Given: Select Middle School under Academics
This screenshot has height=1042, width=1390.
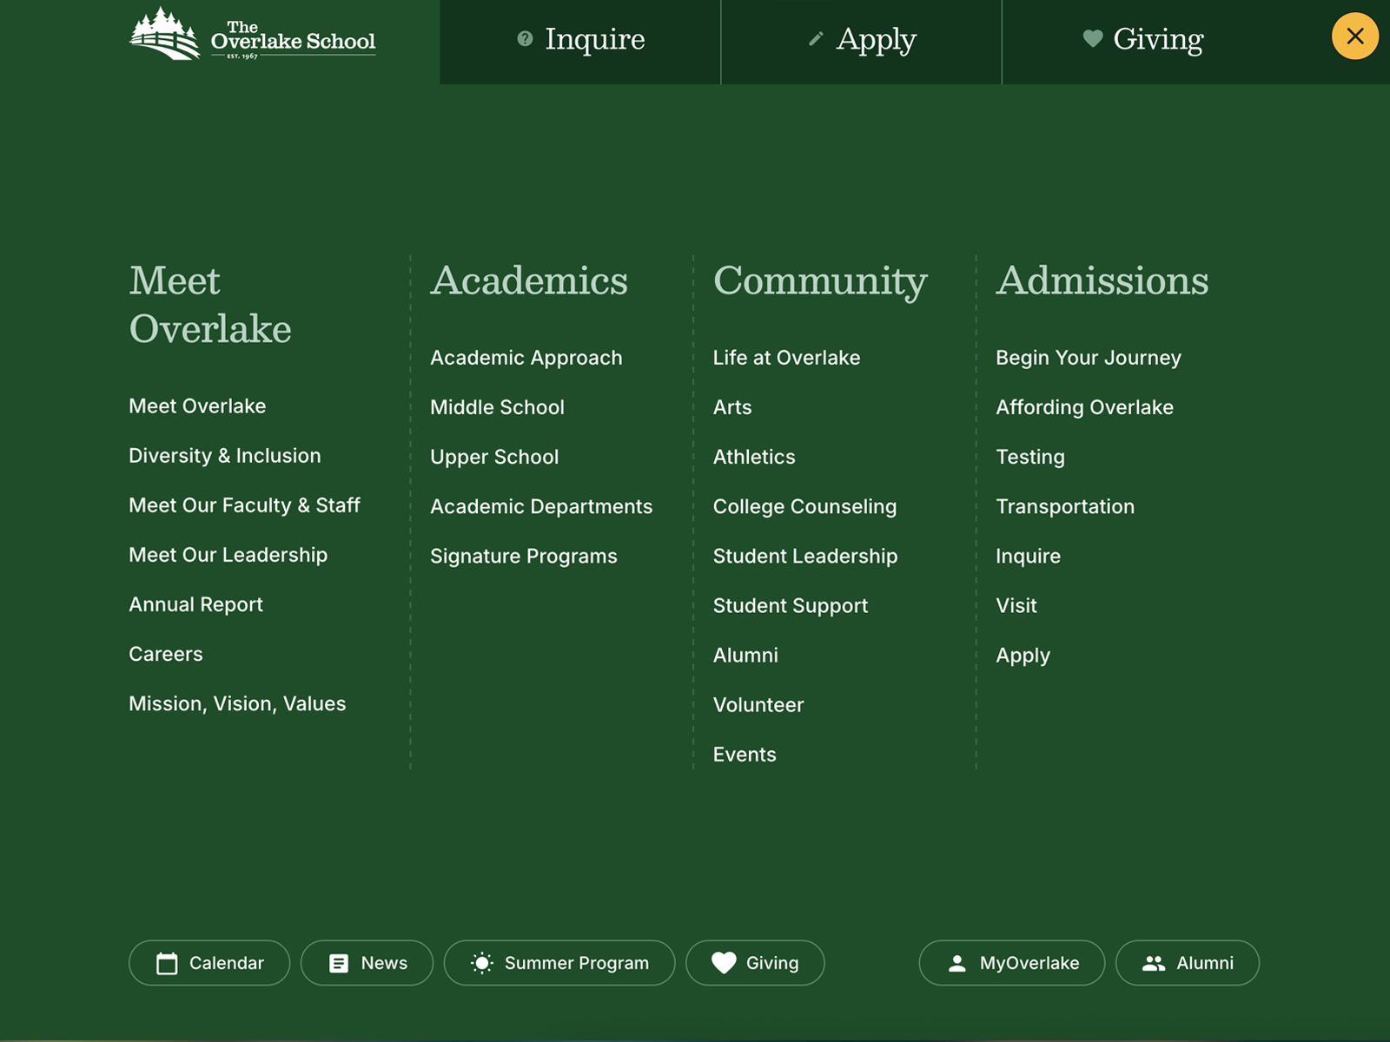Looking at the screenshot, I should coord(497,406).
